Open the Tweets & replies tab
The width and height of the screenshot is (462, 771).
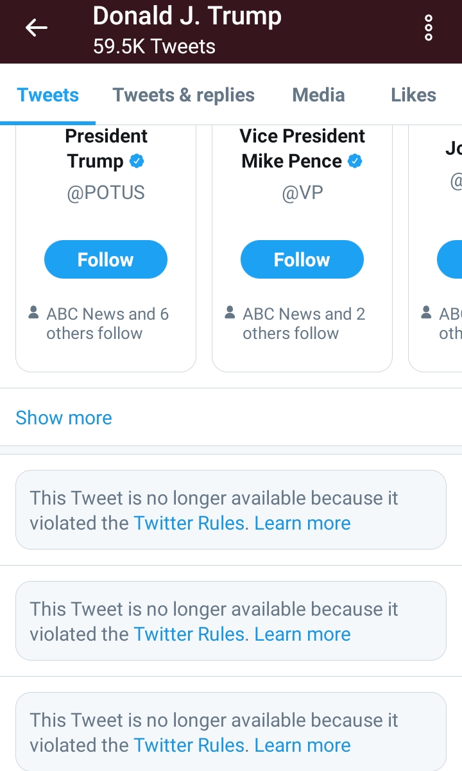(x=184, y=95)
